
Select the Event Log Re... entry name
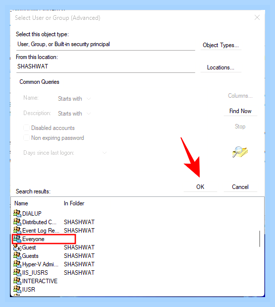tap(41, 231)
